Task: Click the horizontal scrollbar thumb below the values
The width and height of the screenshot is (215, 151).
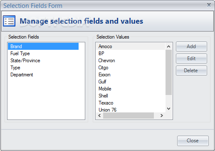Action: coord(129,115)
